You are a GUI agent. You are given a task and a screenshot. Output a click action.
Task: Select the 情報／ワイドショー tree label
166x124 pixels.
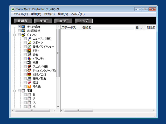pos(43,47)
